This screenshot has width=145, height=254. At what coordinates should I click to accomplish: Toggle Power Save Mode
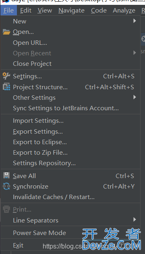click(70, 233)
